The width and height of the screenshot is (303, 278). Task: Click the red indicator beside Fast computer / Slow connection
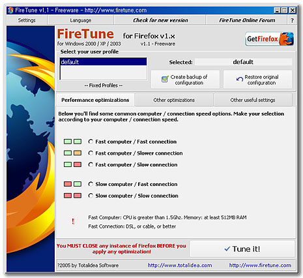pyautogui.click(x=78, y=164)
